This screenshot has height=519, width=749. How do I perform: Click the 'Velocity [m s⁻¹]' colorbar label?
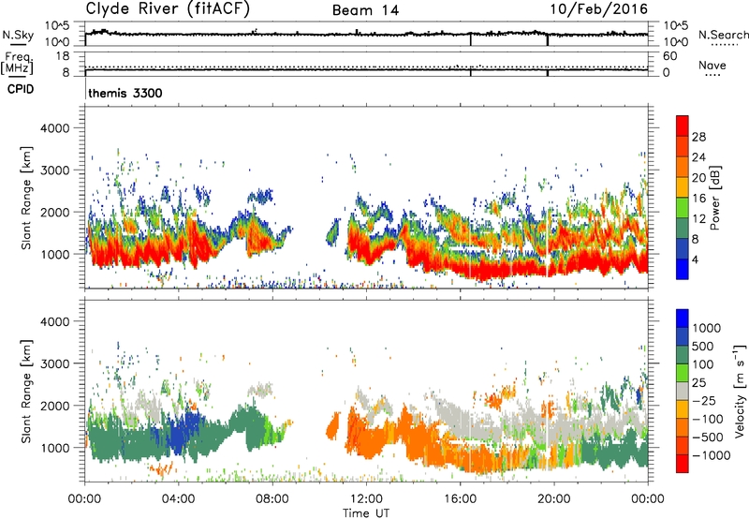click(x=740, y=391)
